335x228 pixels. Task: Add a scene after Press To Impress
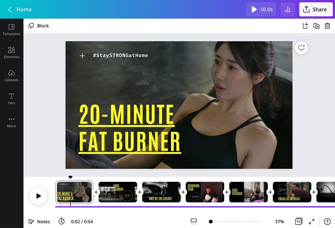pyautogui.click(x=314, y=192)
